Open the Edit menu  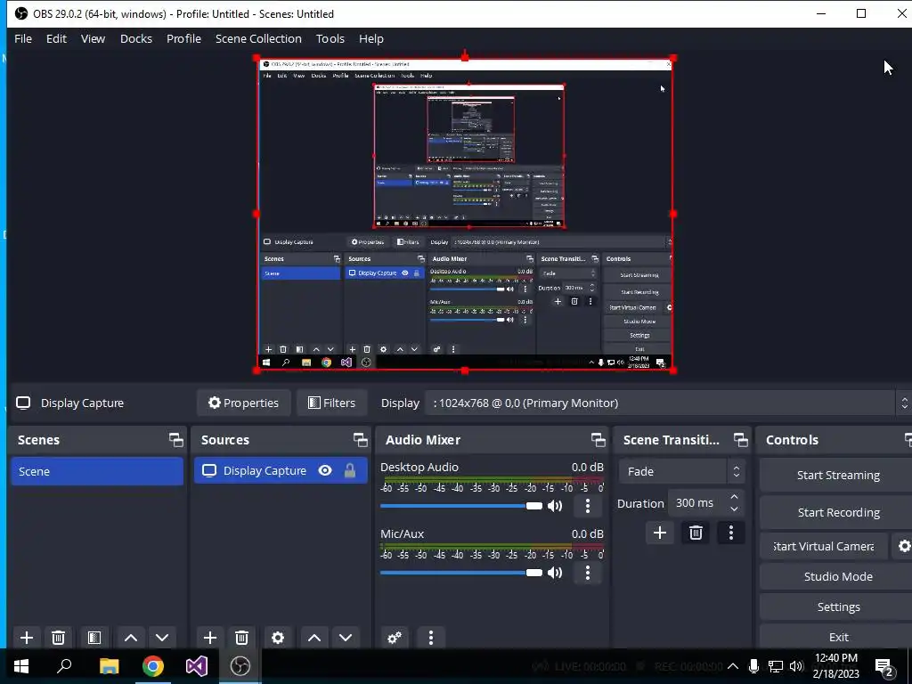point(56,38)
